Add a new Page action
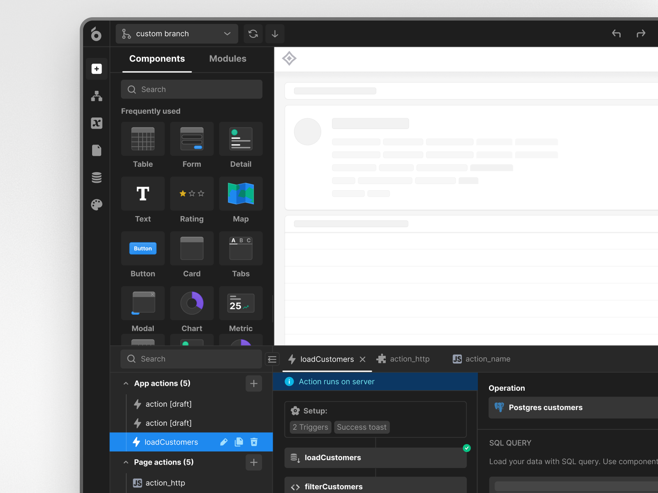The height and width of the screenshot is (493, 658). click(x=254, y=462)
